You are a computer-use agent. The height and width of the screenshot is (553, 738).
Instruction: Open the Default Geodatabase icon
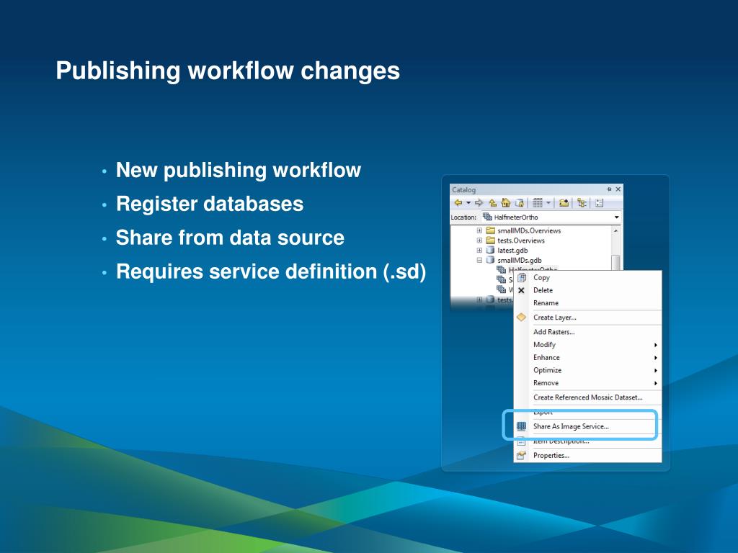520,202
